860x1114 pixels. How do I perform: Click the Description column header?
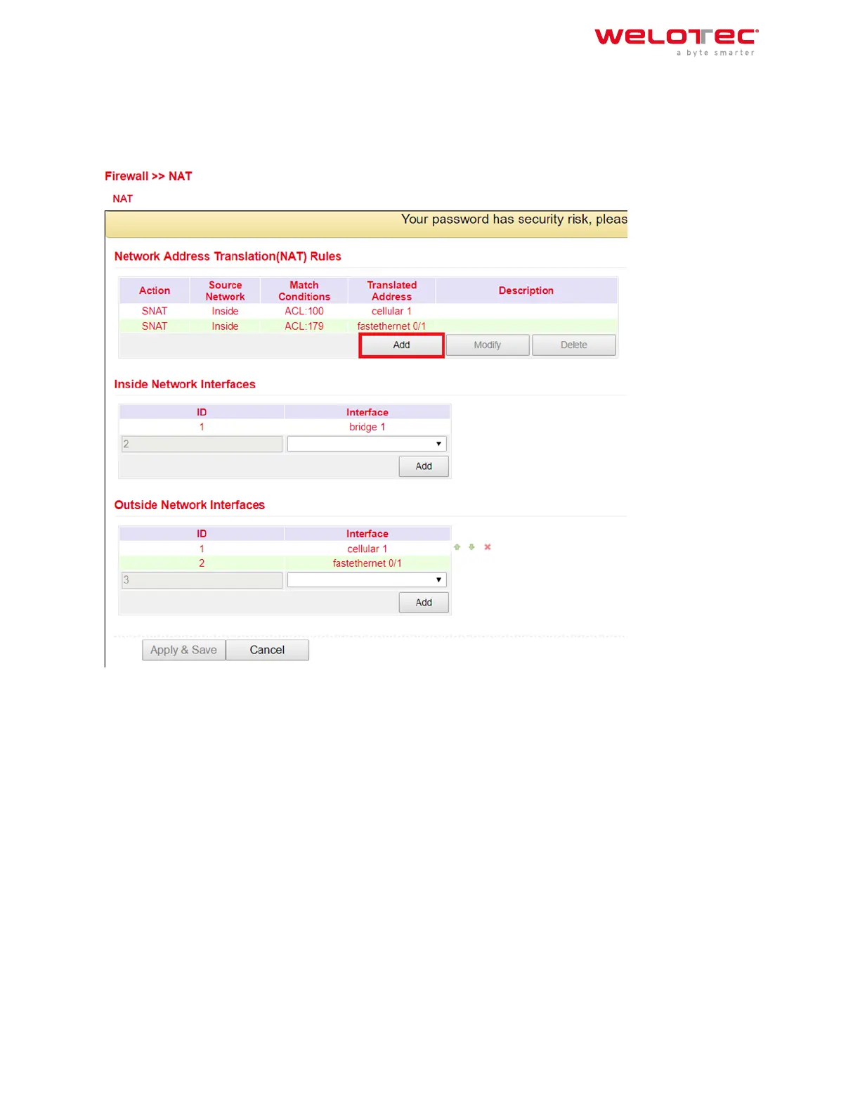pos(526,290)
